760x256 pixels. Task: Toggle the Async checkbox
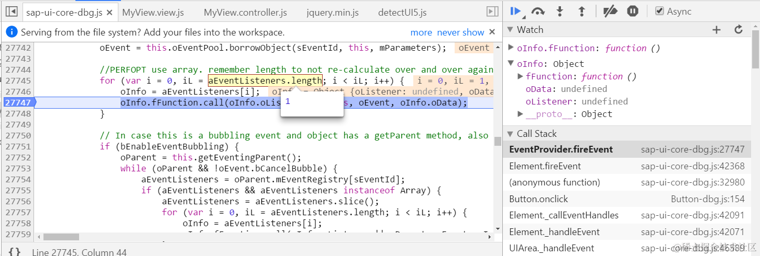point(659,11)
